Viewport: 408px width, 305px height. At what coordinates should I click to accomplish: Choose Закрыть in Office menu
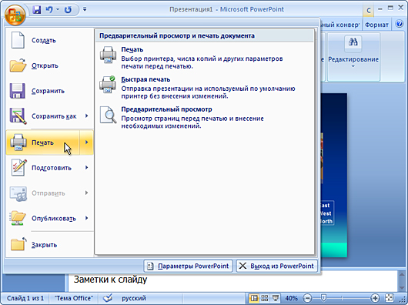tap(49, 245)
